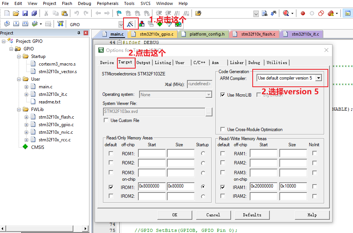Uncheck the IRAM1 default checkbox
Image resolution: width=353 pixels, height=233 pixels.
pyautogui.click(x=223, y=187)
